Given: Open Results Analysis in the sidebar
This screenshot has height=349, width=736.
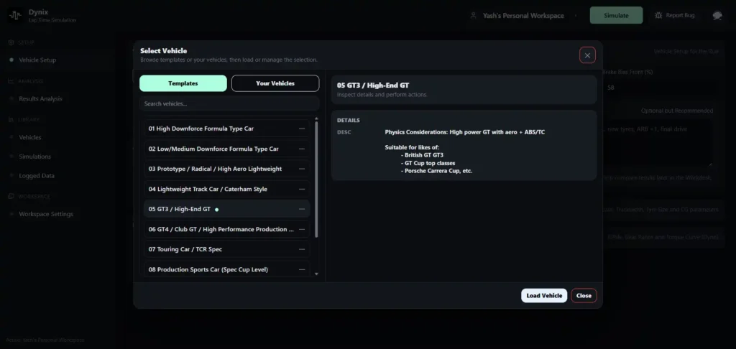Looking at the screenshot, I should point(40,98).
